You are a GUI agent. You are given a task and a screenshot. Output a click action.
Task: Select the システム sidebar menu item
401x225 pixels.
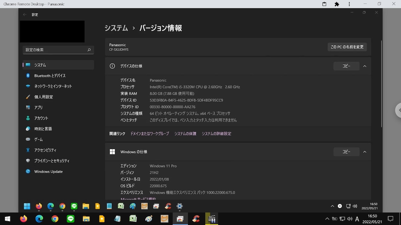click(x=58, y=65)
